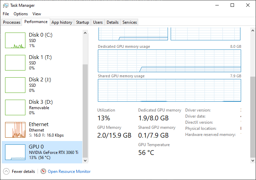Click the Dedicated GPU memory usage graph
Viewport: 256px width, 180px height.
click(x=169, y=61)
